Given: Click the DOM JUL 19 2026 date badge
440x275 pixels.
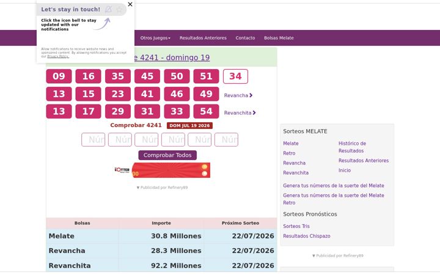Looking at the screenshot, I should [189, 125].
